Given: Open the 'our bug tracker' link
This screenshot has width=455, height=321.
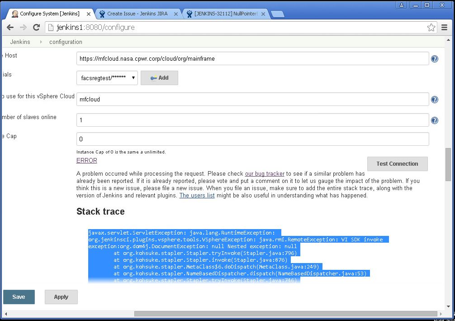Looking at the screenshot, I should point(265,173).
